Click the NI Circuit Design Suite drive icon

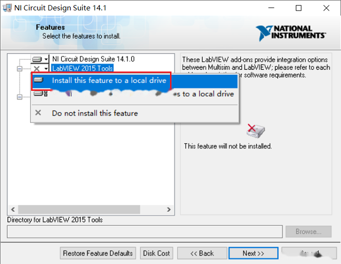coord(37,59)
